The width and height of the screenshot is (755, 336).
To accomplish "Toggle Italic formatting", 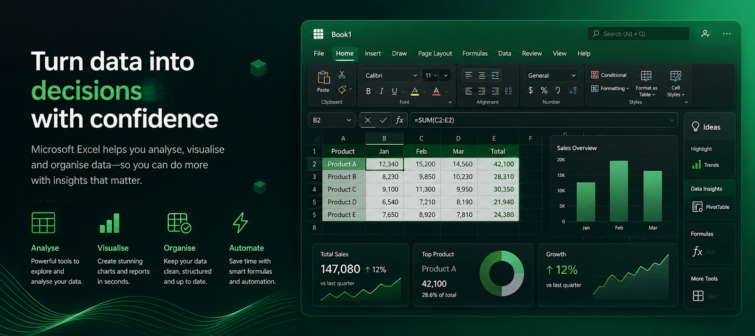I will pos(381,91).
